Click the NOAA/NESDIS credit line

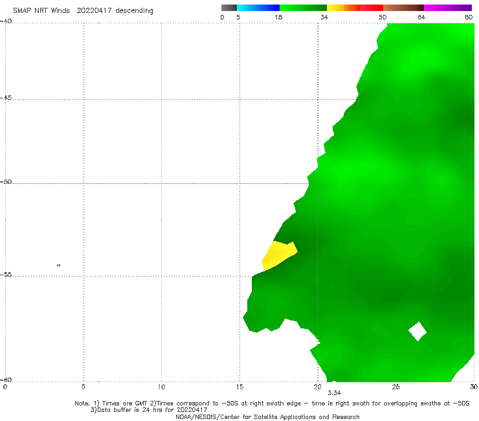pos(267,416)
